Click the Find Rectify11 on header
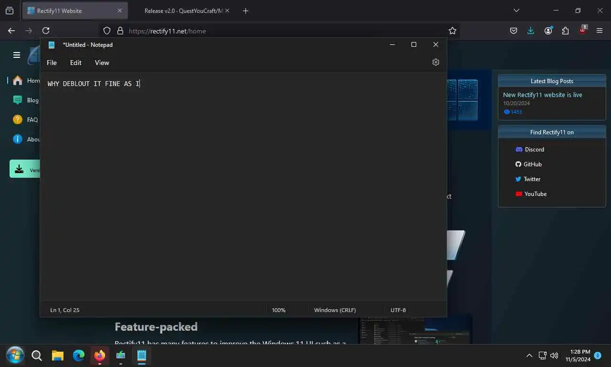611x367 pixels. click(552, 132)
